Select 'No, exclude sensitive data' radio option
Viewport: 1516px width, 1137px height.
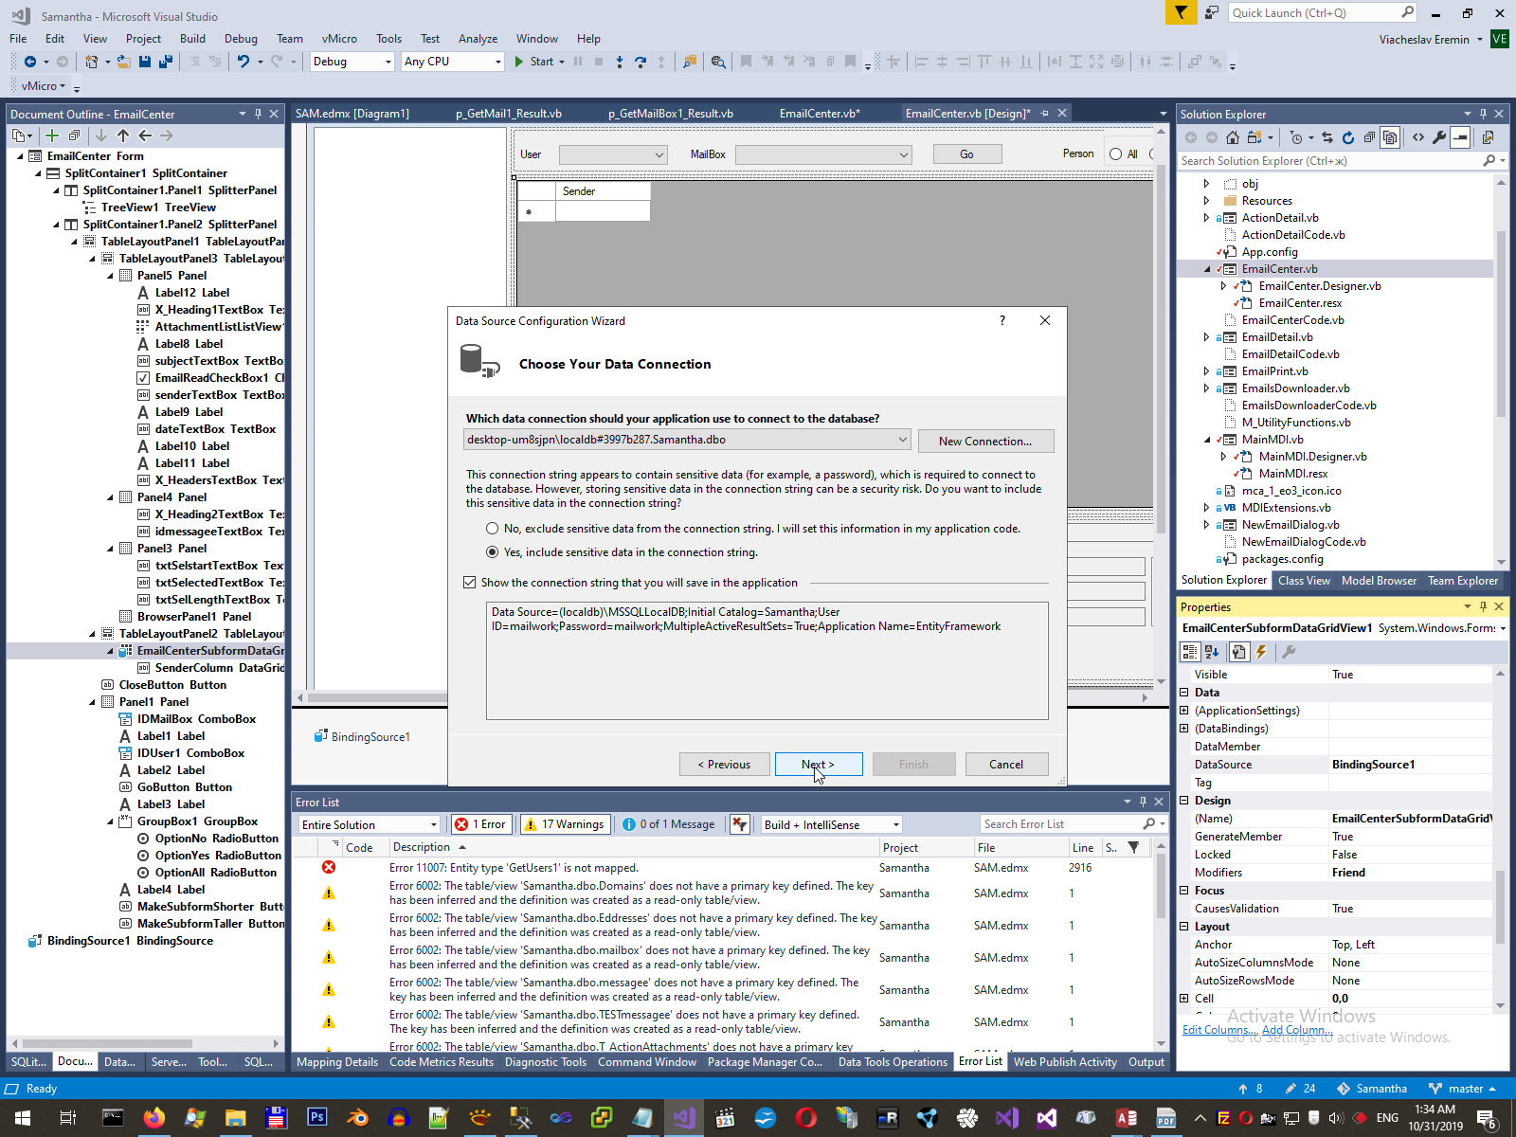[492, 529]
